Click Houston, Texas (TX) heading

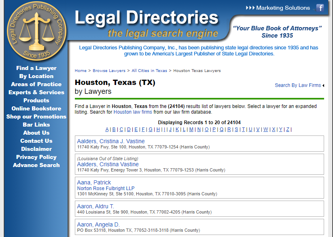[115, 83]
